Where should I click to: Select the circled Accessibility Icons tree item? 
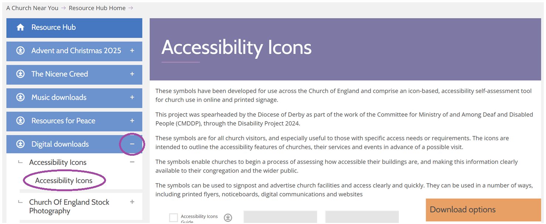[x=64, y=180]
